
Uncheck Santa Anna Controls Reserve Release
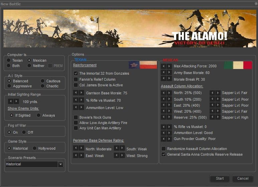tap(164, 154)
